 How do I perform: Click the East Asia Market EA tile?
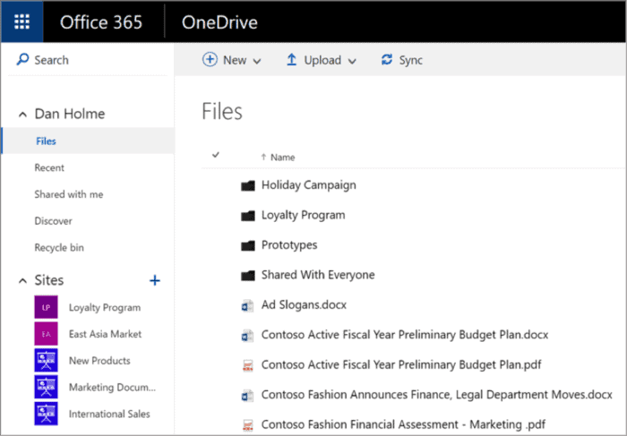coord(46,334)
